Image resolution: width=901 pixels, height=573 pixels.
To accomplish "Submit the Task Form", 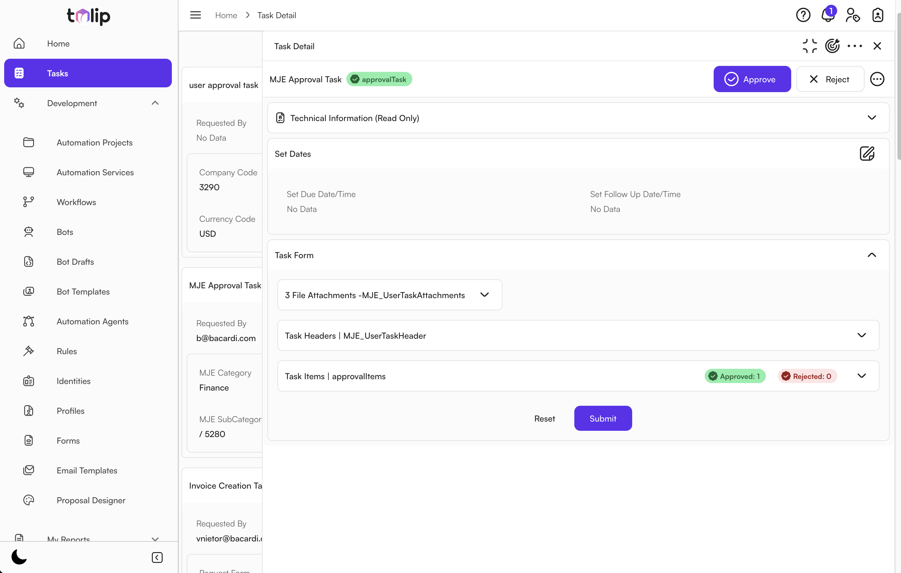I will point(603,418).
